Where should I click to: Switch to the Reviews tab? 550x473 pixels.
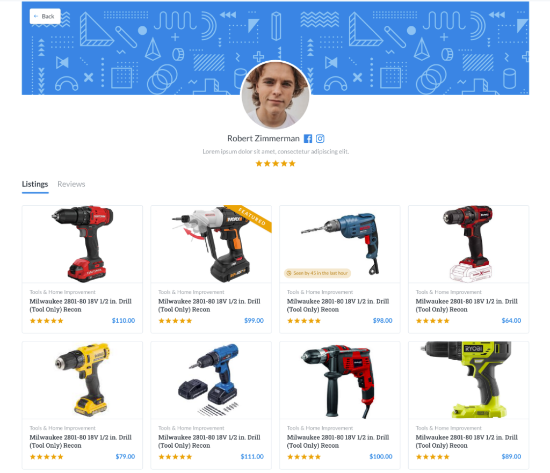tap(71, 184)
